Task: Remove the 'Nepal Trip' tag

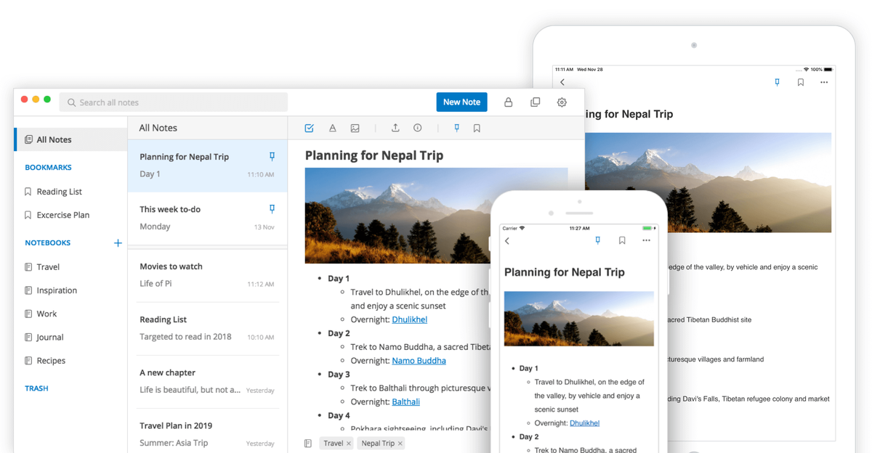Action: point(400,444)
